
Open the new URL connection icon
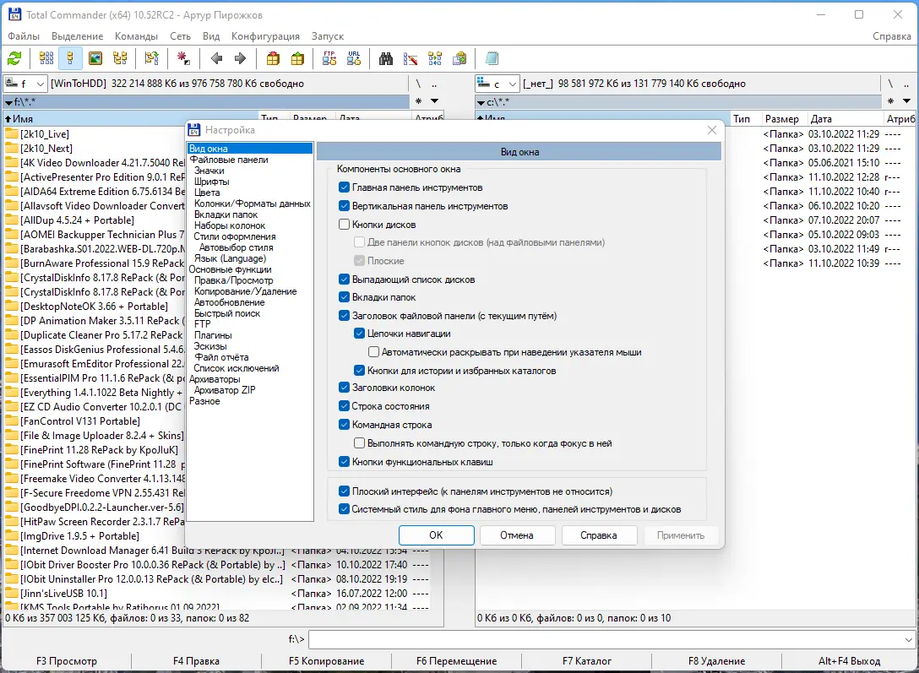[354, 58]
